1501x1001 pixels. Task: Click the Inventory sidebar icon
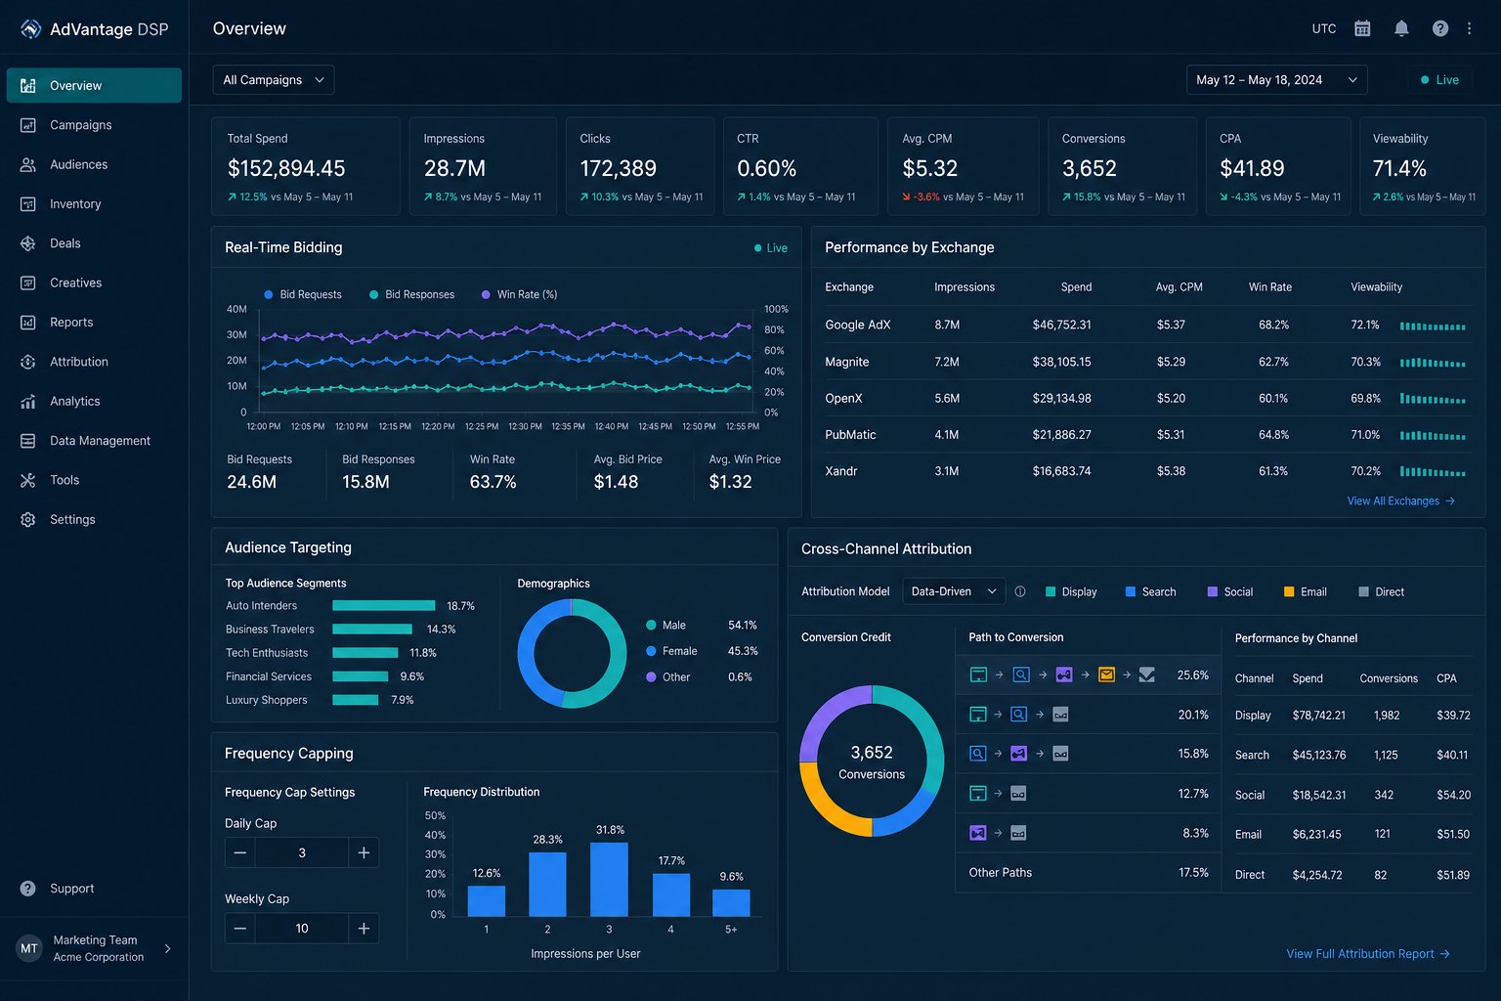tap(28, 204)
